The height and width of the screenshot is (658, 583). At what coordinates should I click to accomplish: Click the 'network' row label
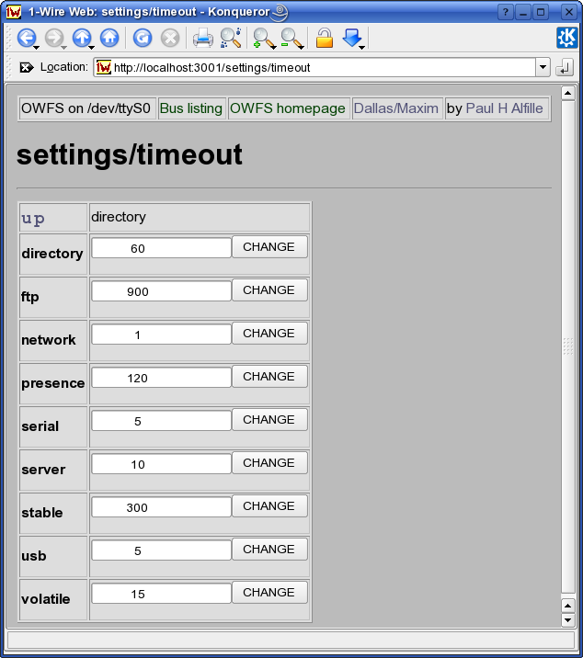49,340
